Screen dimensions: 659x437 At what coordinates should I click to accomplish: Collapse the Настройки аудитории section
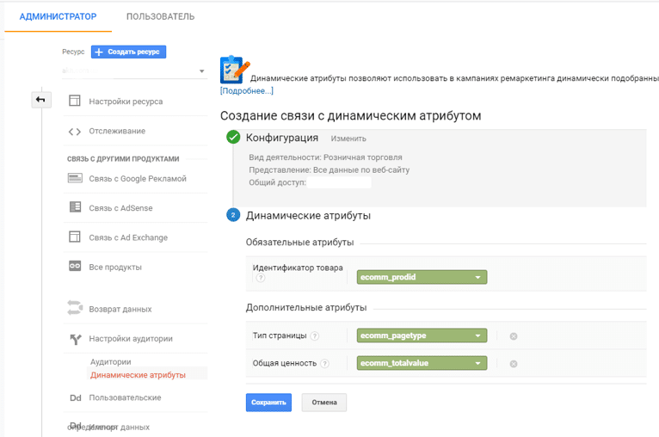131,339
